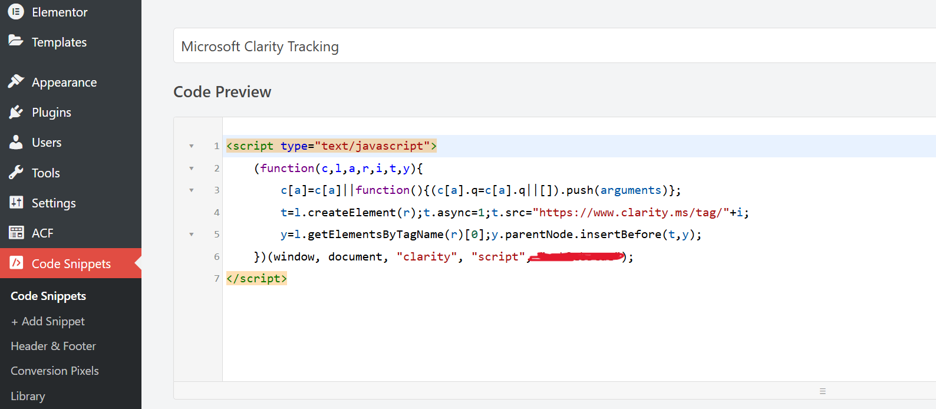This screenshot has height=409, width=936.
Task: Collapse code fold arrow on line 5
Action: (192, 235)
